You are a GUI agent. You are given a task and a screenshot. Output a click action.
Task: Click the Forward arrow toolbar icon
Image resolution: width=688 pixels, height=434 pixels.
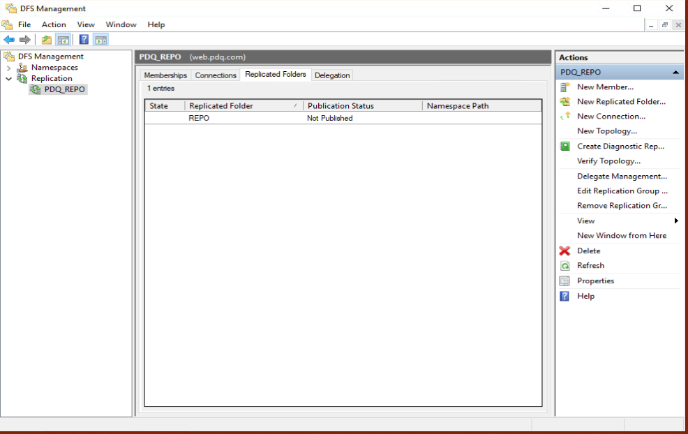pyautogui.click(x=25, y=40)
